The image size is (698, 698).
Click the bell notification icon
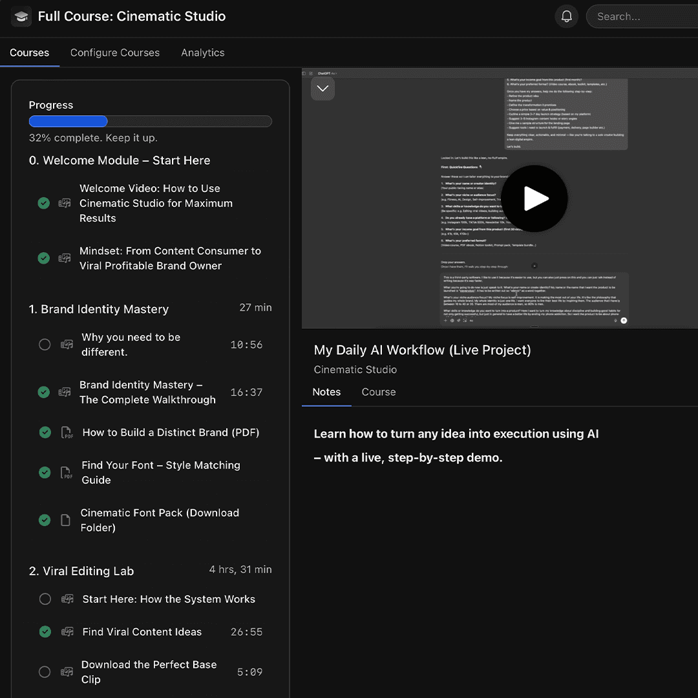click(566, 16)
